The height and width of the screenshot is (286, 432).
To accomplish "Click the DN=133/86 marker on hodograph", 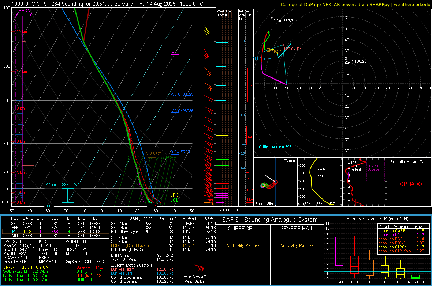I will click(272, 18).
